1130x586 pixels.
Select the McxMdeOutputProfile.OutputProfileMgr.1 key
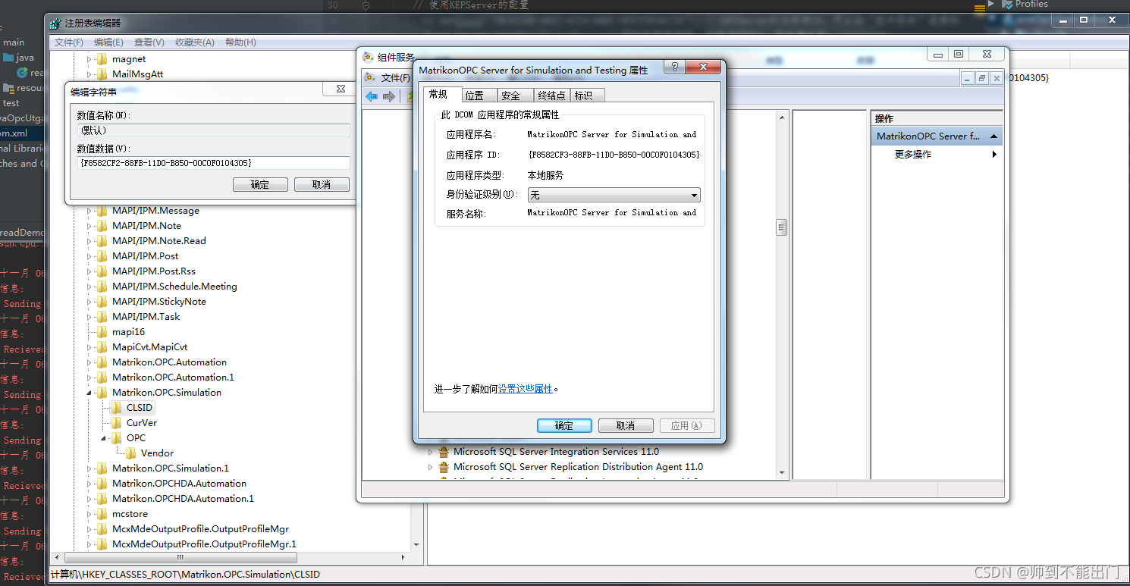tap(204, 544)
